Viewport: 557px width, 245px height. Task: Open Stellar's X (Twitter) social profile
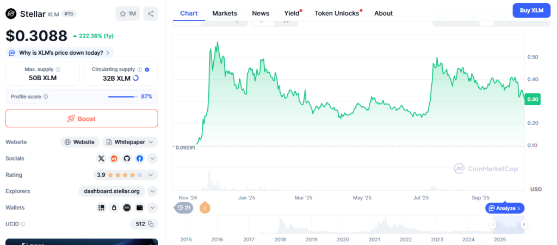click(x=101, y=158)
